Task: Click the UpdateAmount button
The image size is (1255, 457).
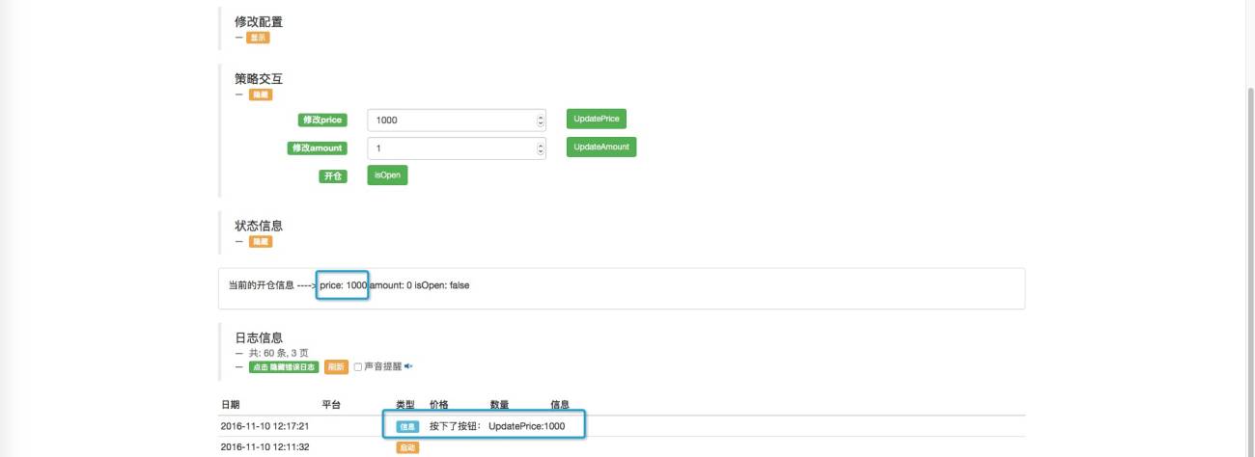Action: click(600, 148)
